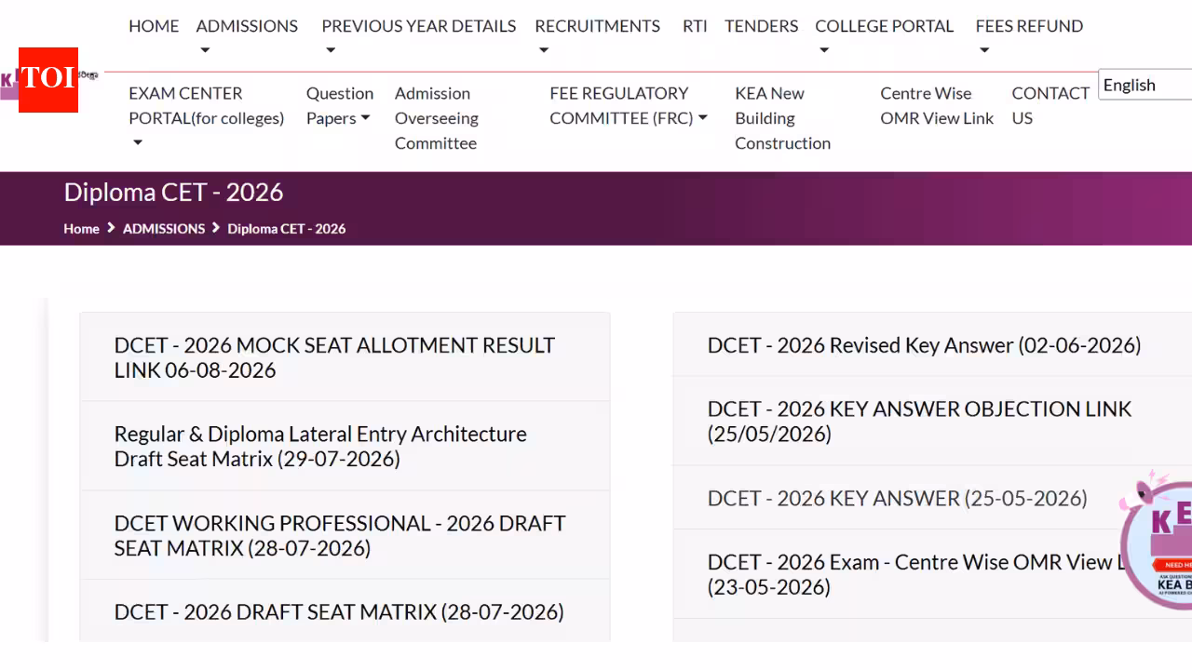The height and width of the screenshot is (670, 1192).
Task: Open COLLEGE PORTAL dropdown caret
Action: (x=824, y=51)
